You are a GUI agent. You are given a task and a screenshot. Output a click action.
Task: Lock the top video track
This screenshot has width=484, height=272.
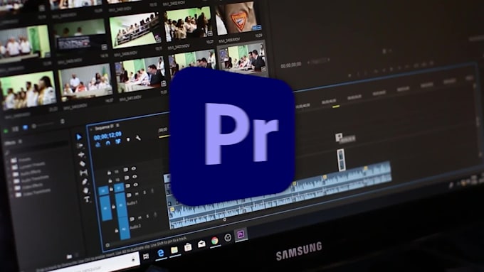tap(109, 173)
